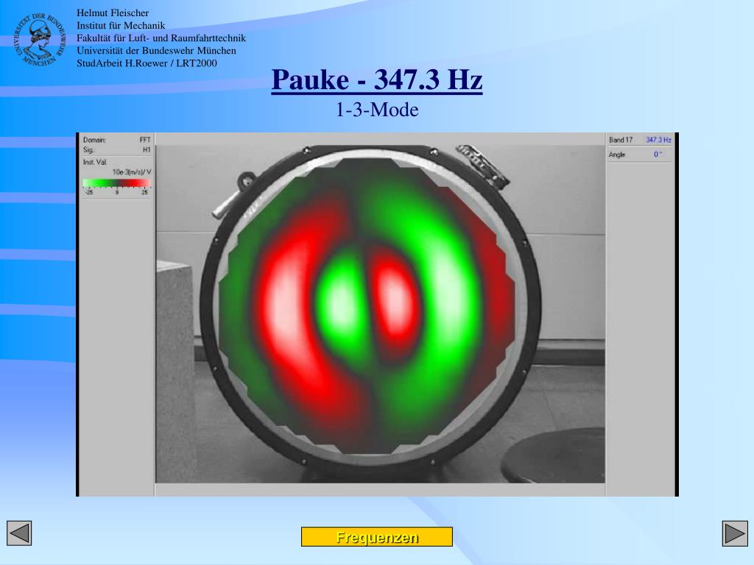Go to the previous slide arrow
This screenshot has width=754, height=565.
pyautogui.click(x=19, y=533)
